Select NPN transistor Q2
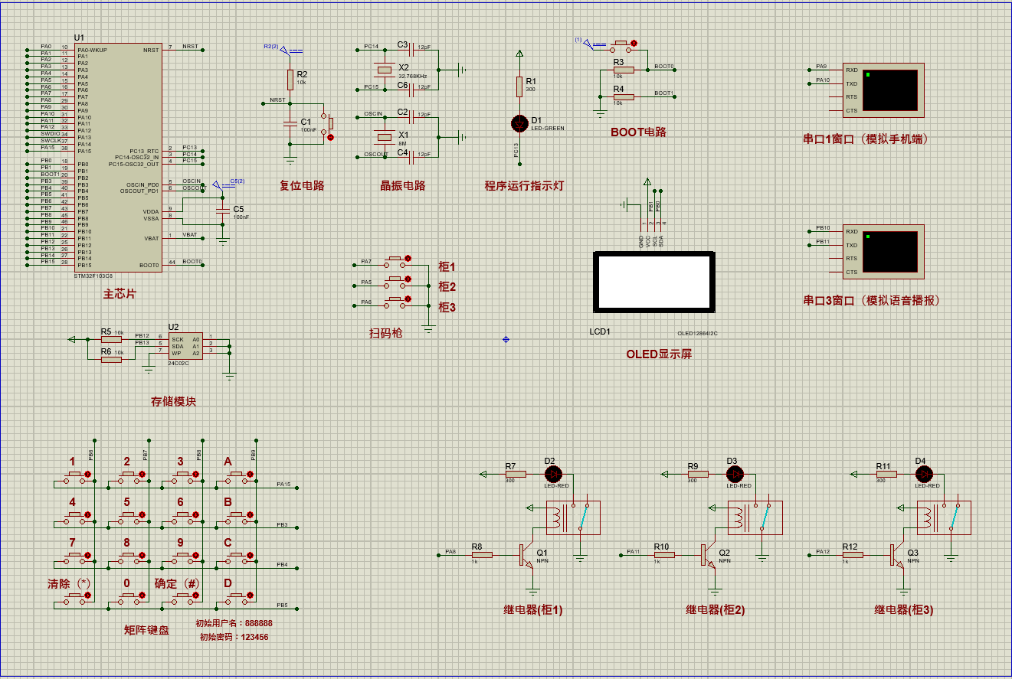Image resolution: width=1012 pixels, height=679 pixels. tap(709, 555)
